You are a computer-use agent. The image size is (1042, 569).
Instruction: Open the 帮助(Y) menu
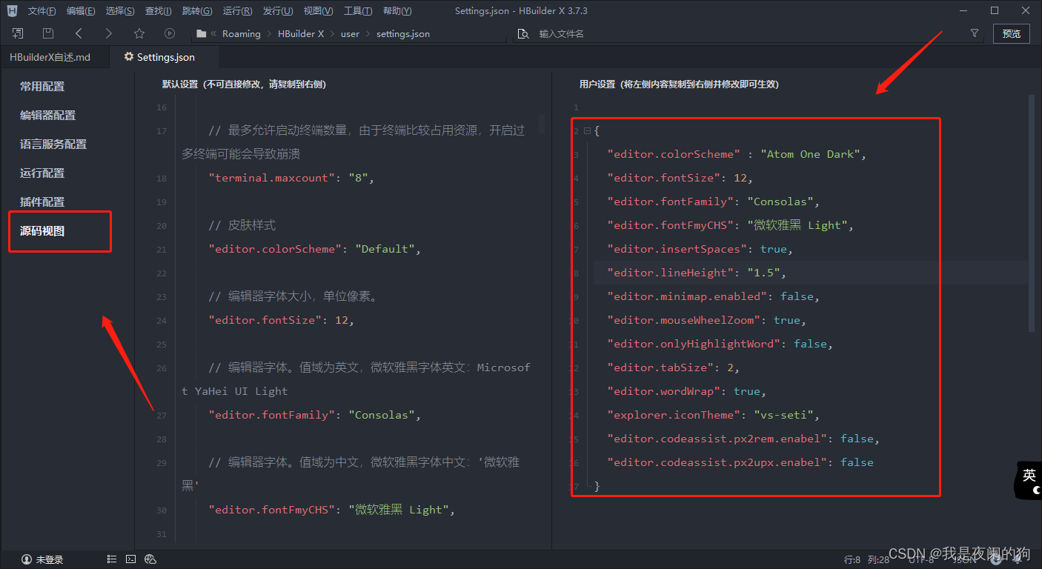coord(398,11)
